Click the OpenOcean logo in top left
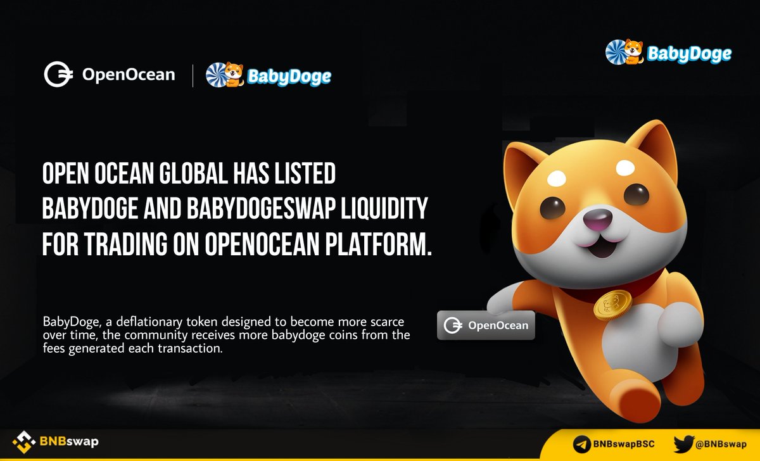This screenshot has height=461, width=760. pyautogui.click(x=111, y=74)
